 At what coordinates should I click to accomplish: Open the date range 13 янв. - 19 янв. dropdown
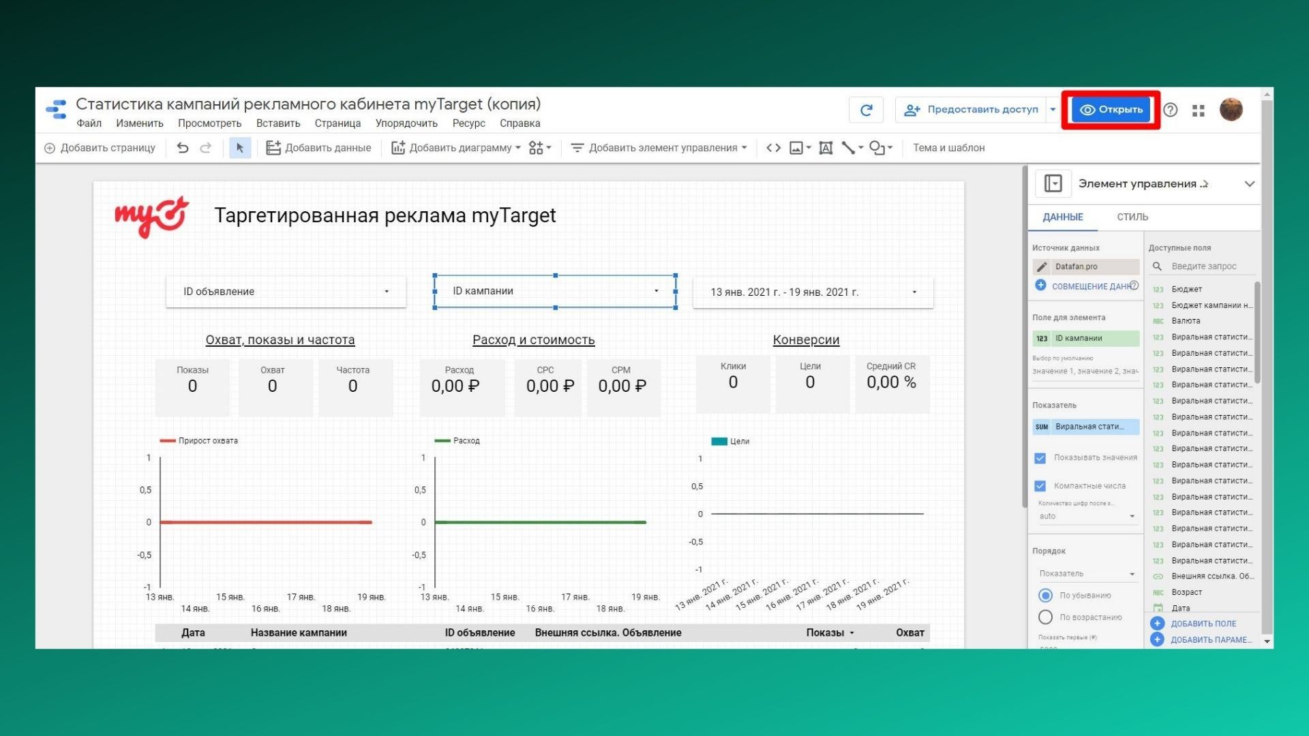click(x=813, y=292)
